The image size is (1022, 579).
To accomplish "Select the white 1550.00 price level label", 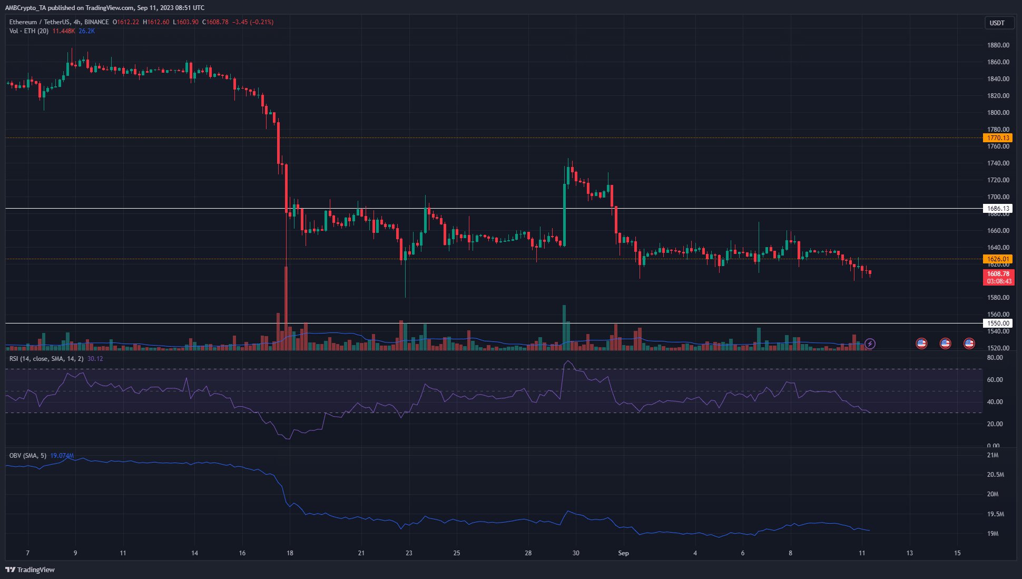I will click(998, 323).
